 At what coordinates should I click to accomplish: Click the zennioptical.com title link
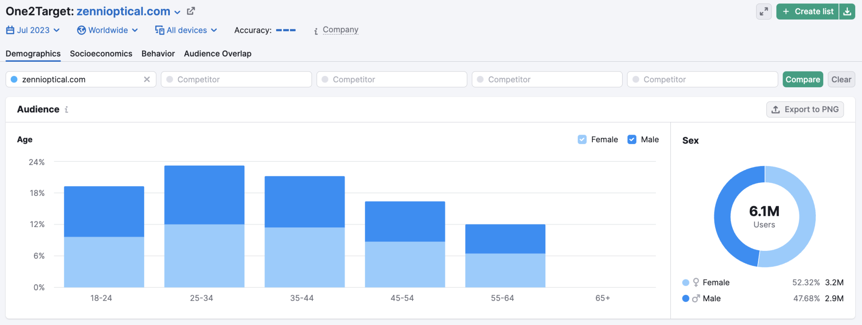(x=123, y=12)
